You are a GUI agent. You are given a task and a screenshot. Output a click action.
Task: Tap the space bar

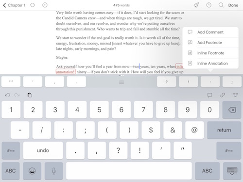point(129,171)
